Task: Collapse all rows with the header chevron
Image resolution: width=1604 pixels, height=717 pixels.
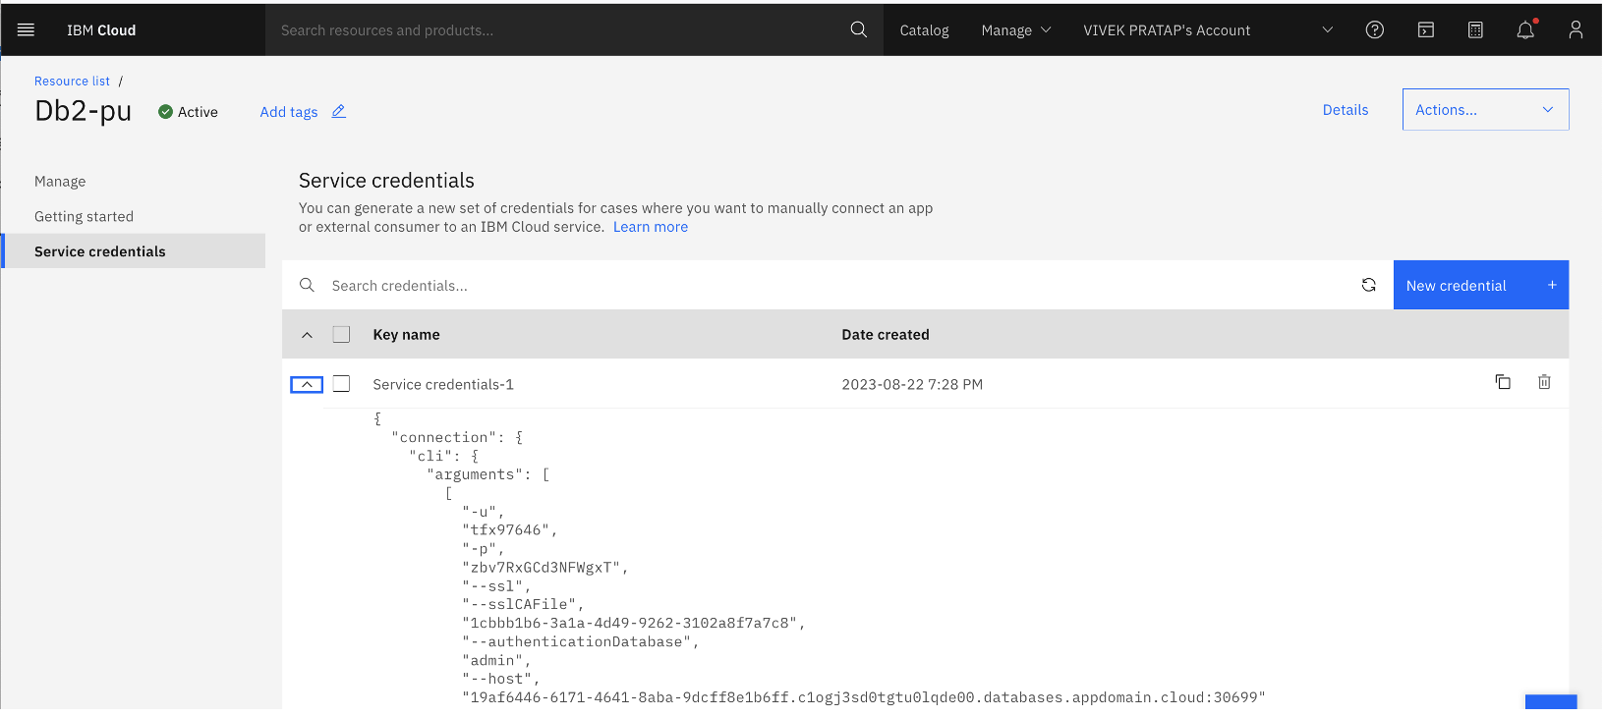Action: coord(307,335)
